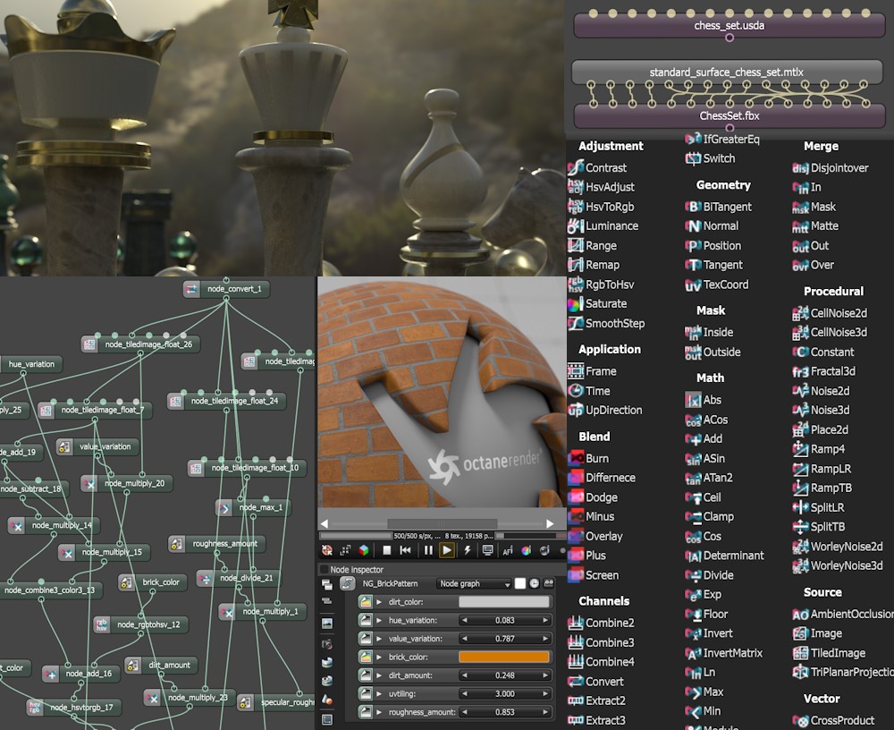Select the node_max_1 graph node
The height and width of the screenshot is (730, 894).
point(253,507)
